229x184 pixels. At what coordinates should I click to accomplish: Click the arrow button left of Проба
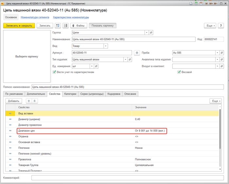tap(137, 53)
